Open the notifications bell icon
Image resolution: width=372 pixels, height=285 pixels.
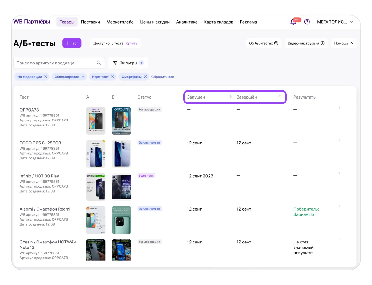[293, 22]
